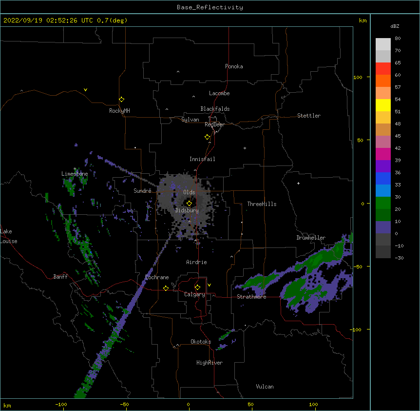Click the dBZ legend heading
420x411 pixels.
[395, 26]
